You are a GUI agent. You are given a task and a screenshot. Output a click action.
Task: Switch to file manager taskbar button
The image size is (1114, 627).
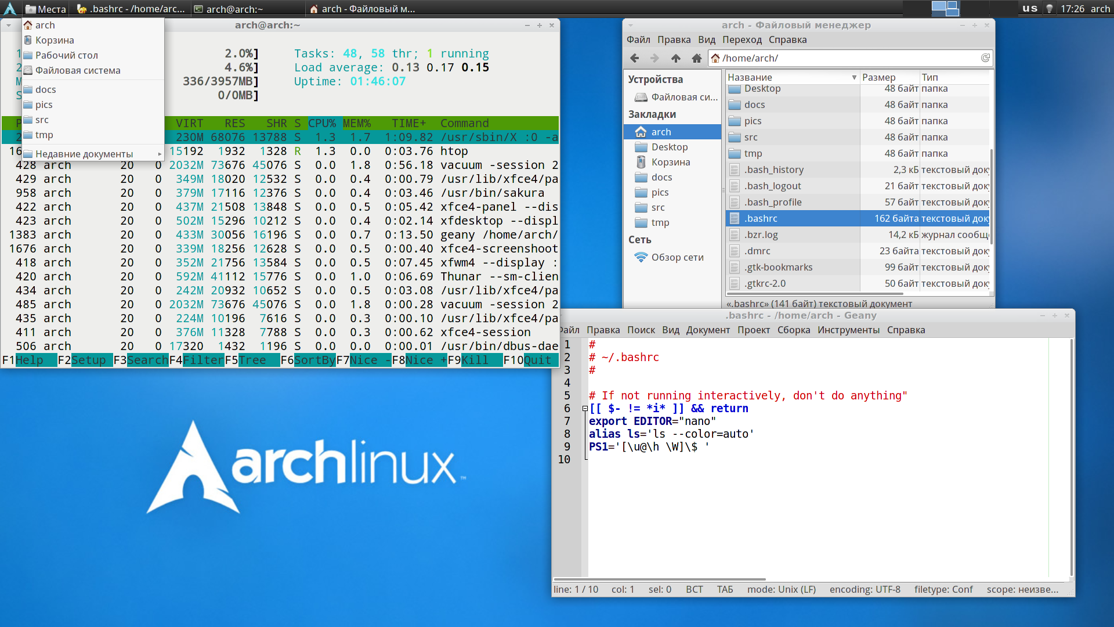pos(362,9)
